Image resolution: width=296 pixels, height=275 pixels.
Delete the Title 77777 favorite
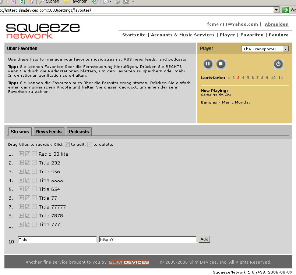(34, 207)
